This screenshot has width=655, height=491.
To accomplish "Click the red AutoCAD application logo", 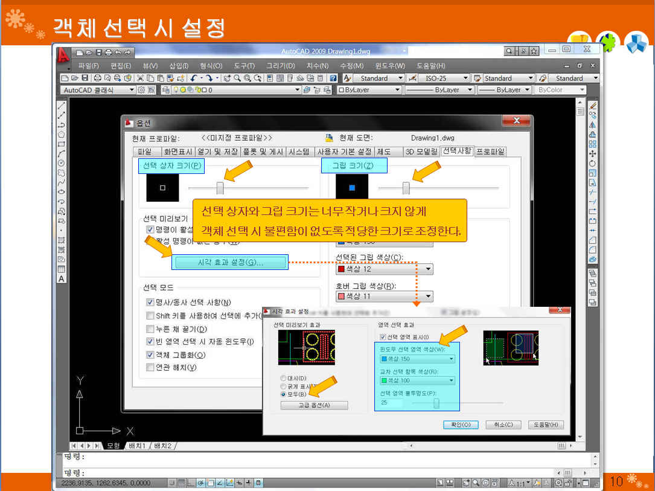I will point(62,56).
